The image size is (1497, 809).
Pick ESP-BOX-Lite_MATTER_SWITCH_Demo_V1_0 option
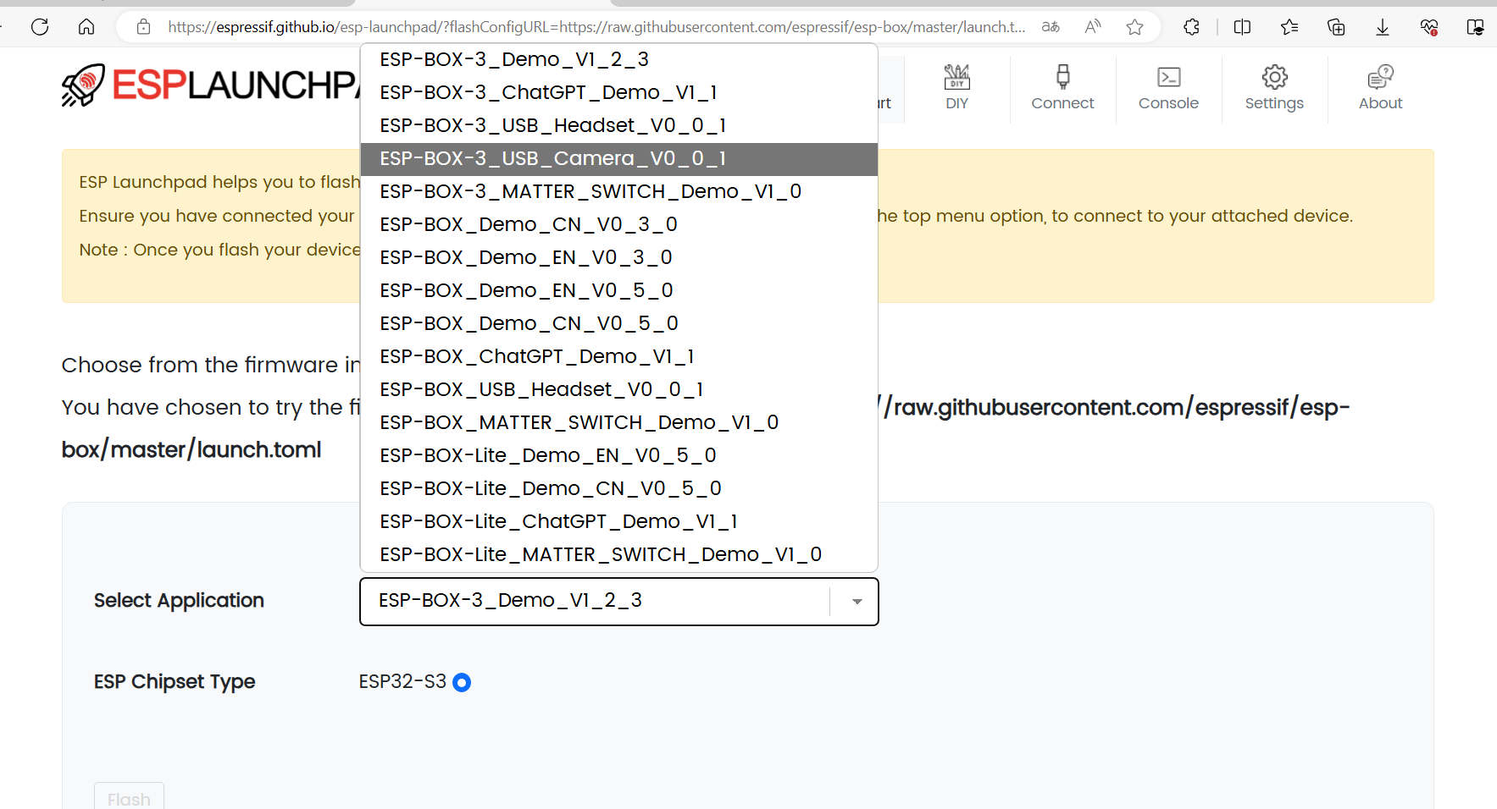tap(619, 554)
